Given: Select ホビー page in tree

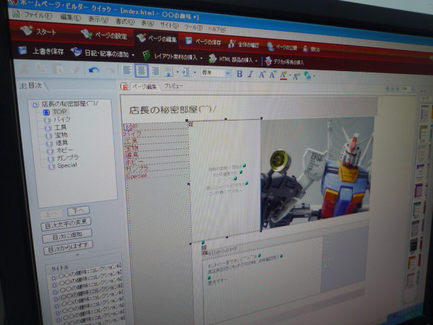Looking at the screenshot, I should pos(60,150).
